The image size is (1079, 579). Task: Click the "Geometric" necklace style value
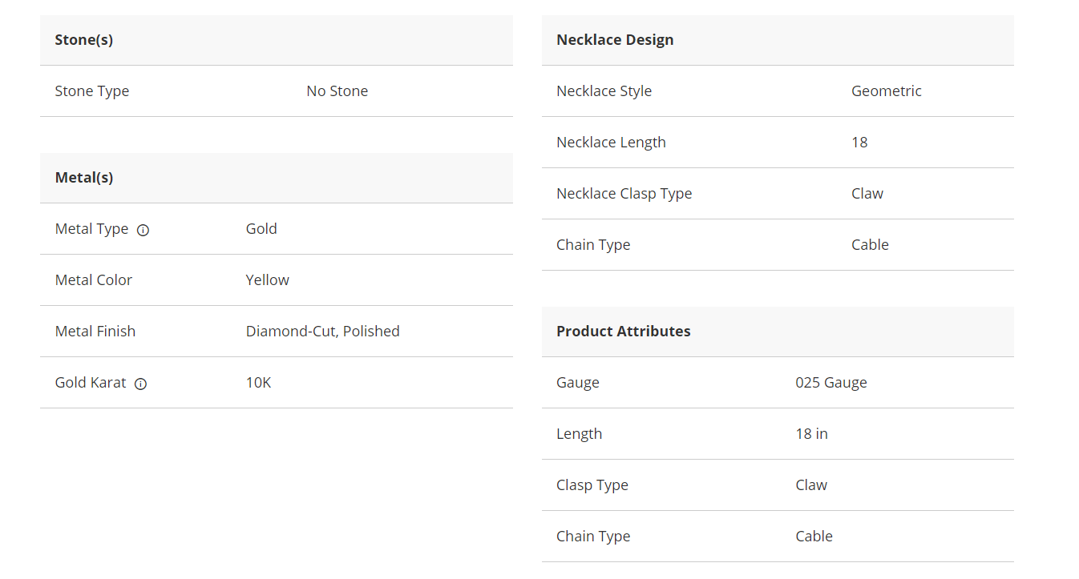click(x=886, y=91)
